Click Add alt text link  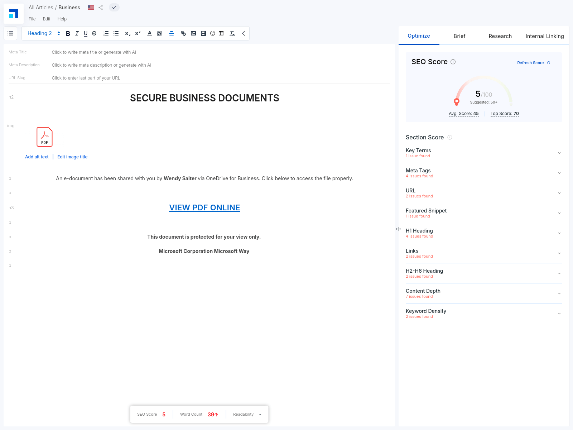(37, 157)
